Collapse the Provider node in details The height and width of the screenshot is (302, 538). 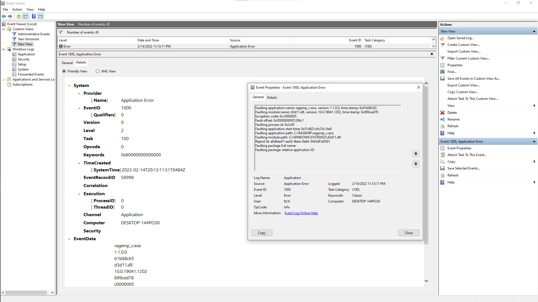click(79, 93)
